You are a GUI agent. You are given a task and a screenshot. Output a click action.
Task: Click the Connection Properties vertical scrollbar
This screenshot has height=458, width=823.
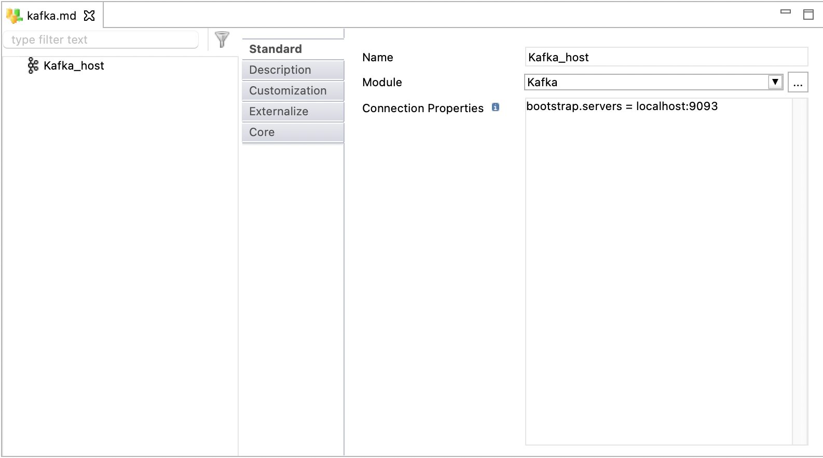coord(800,272)
